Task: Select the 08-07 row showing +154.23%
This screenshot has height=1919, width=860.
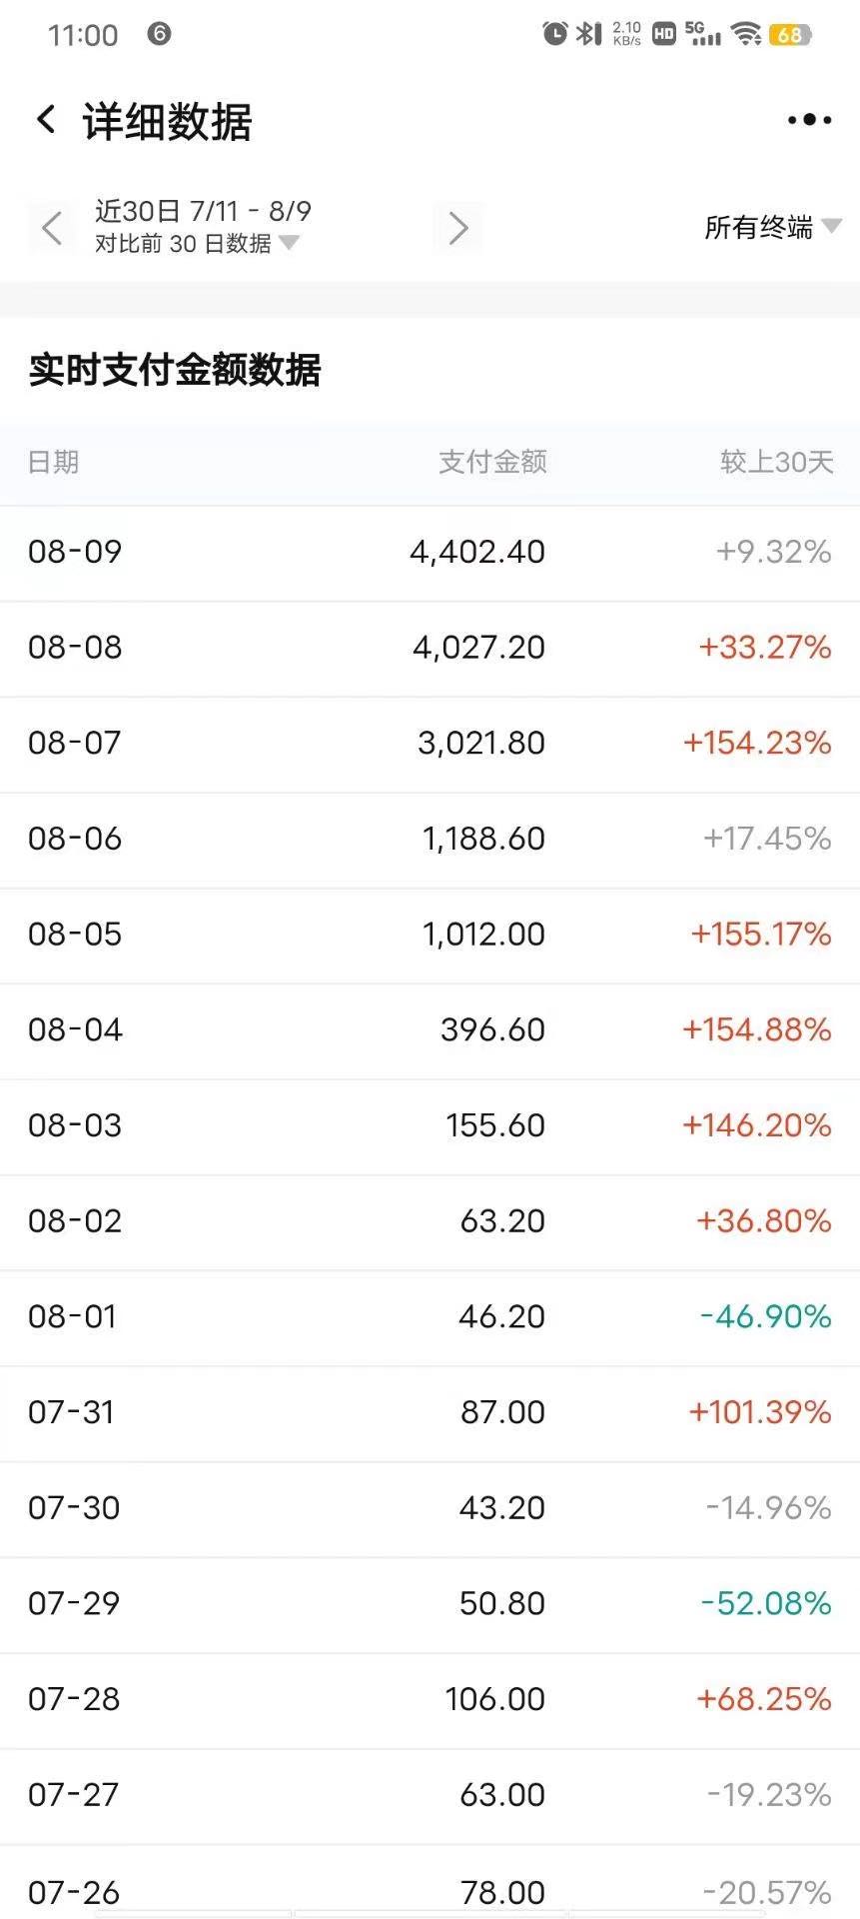Action: (x=430, y=743)
